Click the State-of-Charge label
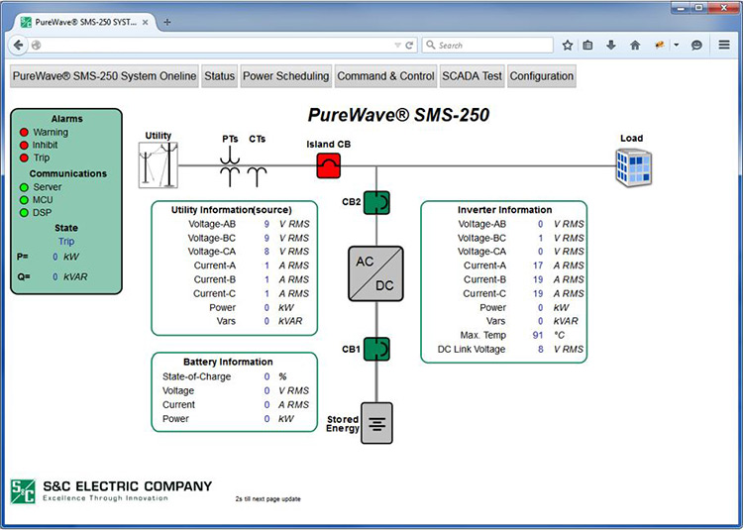 tap(197, 377)
